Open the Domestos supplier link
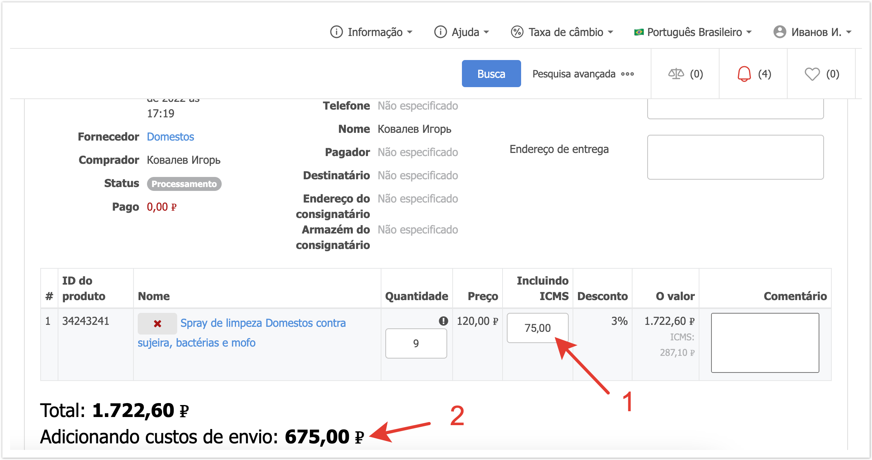872x460 pixels. (x=170, y=137)
